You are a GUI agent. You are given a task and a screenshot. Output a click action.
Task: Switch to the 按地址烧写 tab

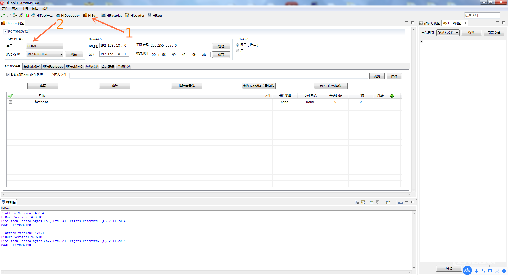[x=32, y=67]
